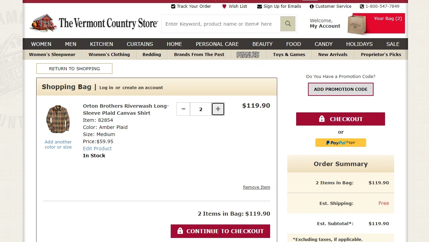The height and width of the screenshot is (242, 429).
Task: Click the RETURN TO SHOPPING button
Action: 74,69
